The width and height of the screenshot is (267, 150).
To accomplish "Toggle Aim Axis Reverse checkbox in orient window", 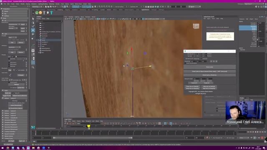I will [206, 54].
